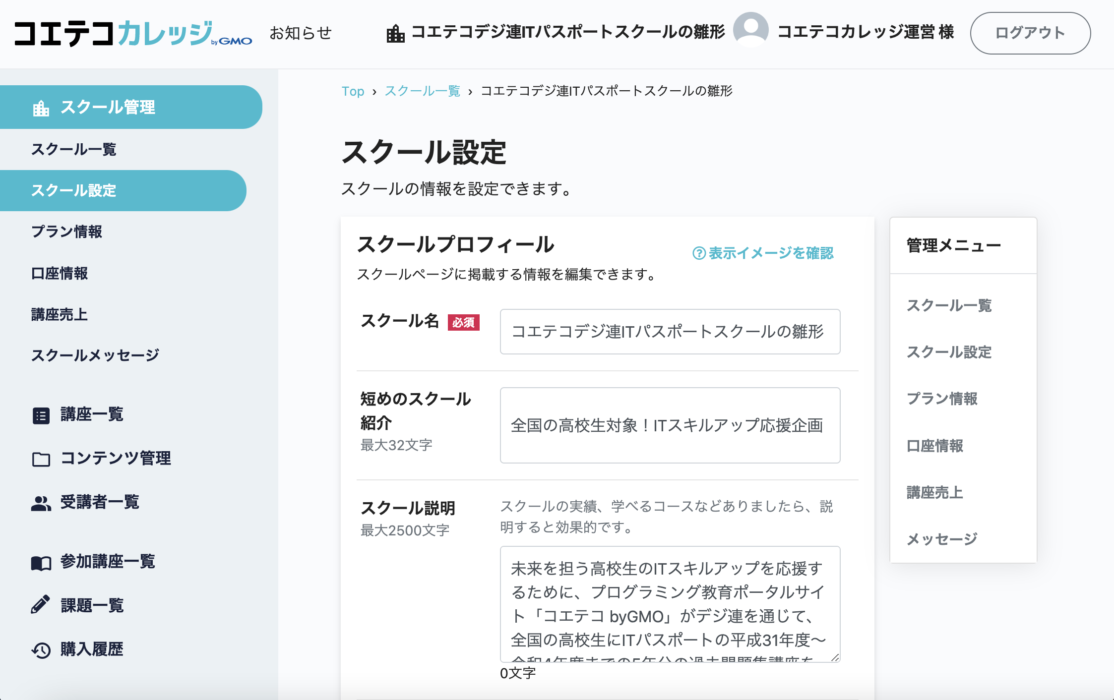Open スクール管理 section in sidebar
This screenshot has height=700, width=1114.
pyautogui.click(x=131, y=107)
